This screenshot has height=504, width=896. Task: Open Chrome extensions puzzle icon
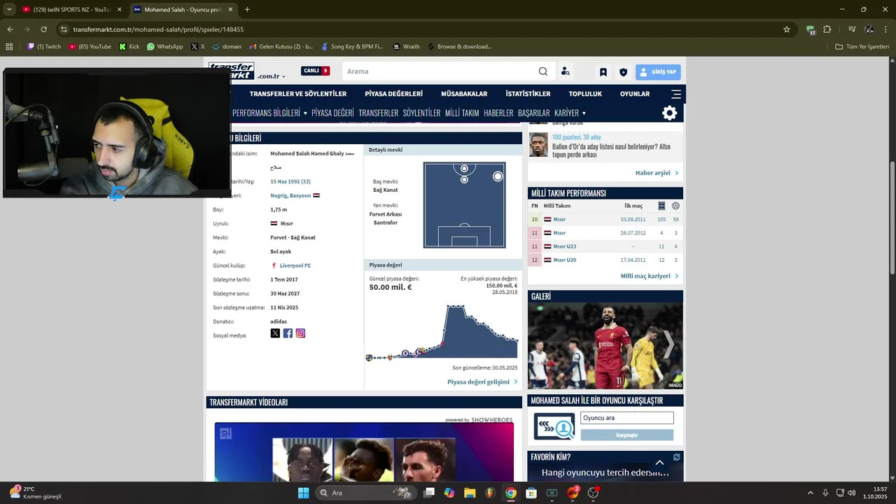[827, 29]
